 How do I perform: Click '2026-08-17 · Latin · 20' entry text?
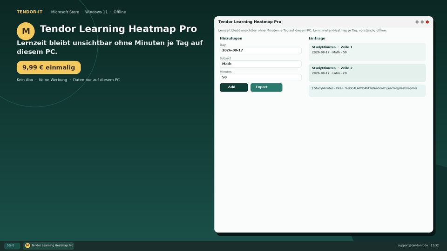tap(329, 73)
